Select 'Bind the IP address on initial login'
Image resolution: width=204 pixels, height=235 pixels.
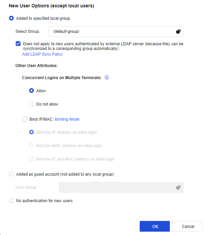click(31, 132)
